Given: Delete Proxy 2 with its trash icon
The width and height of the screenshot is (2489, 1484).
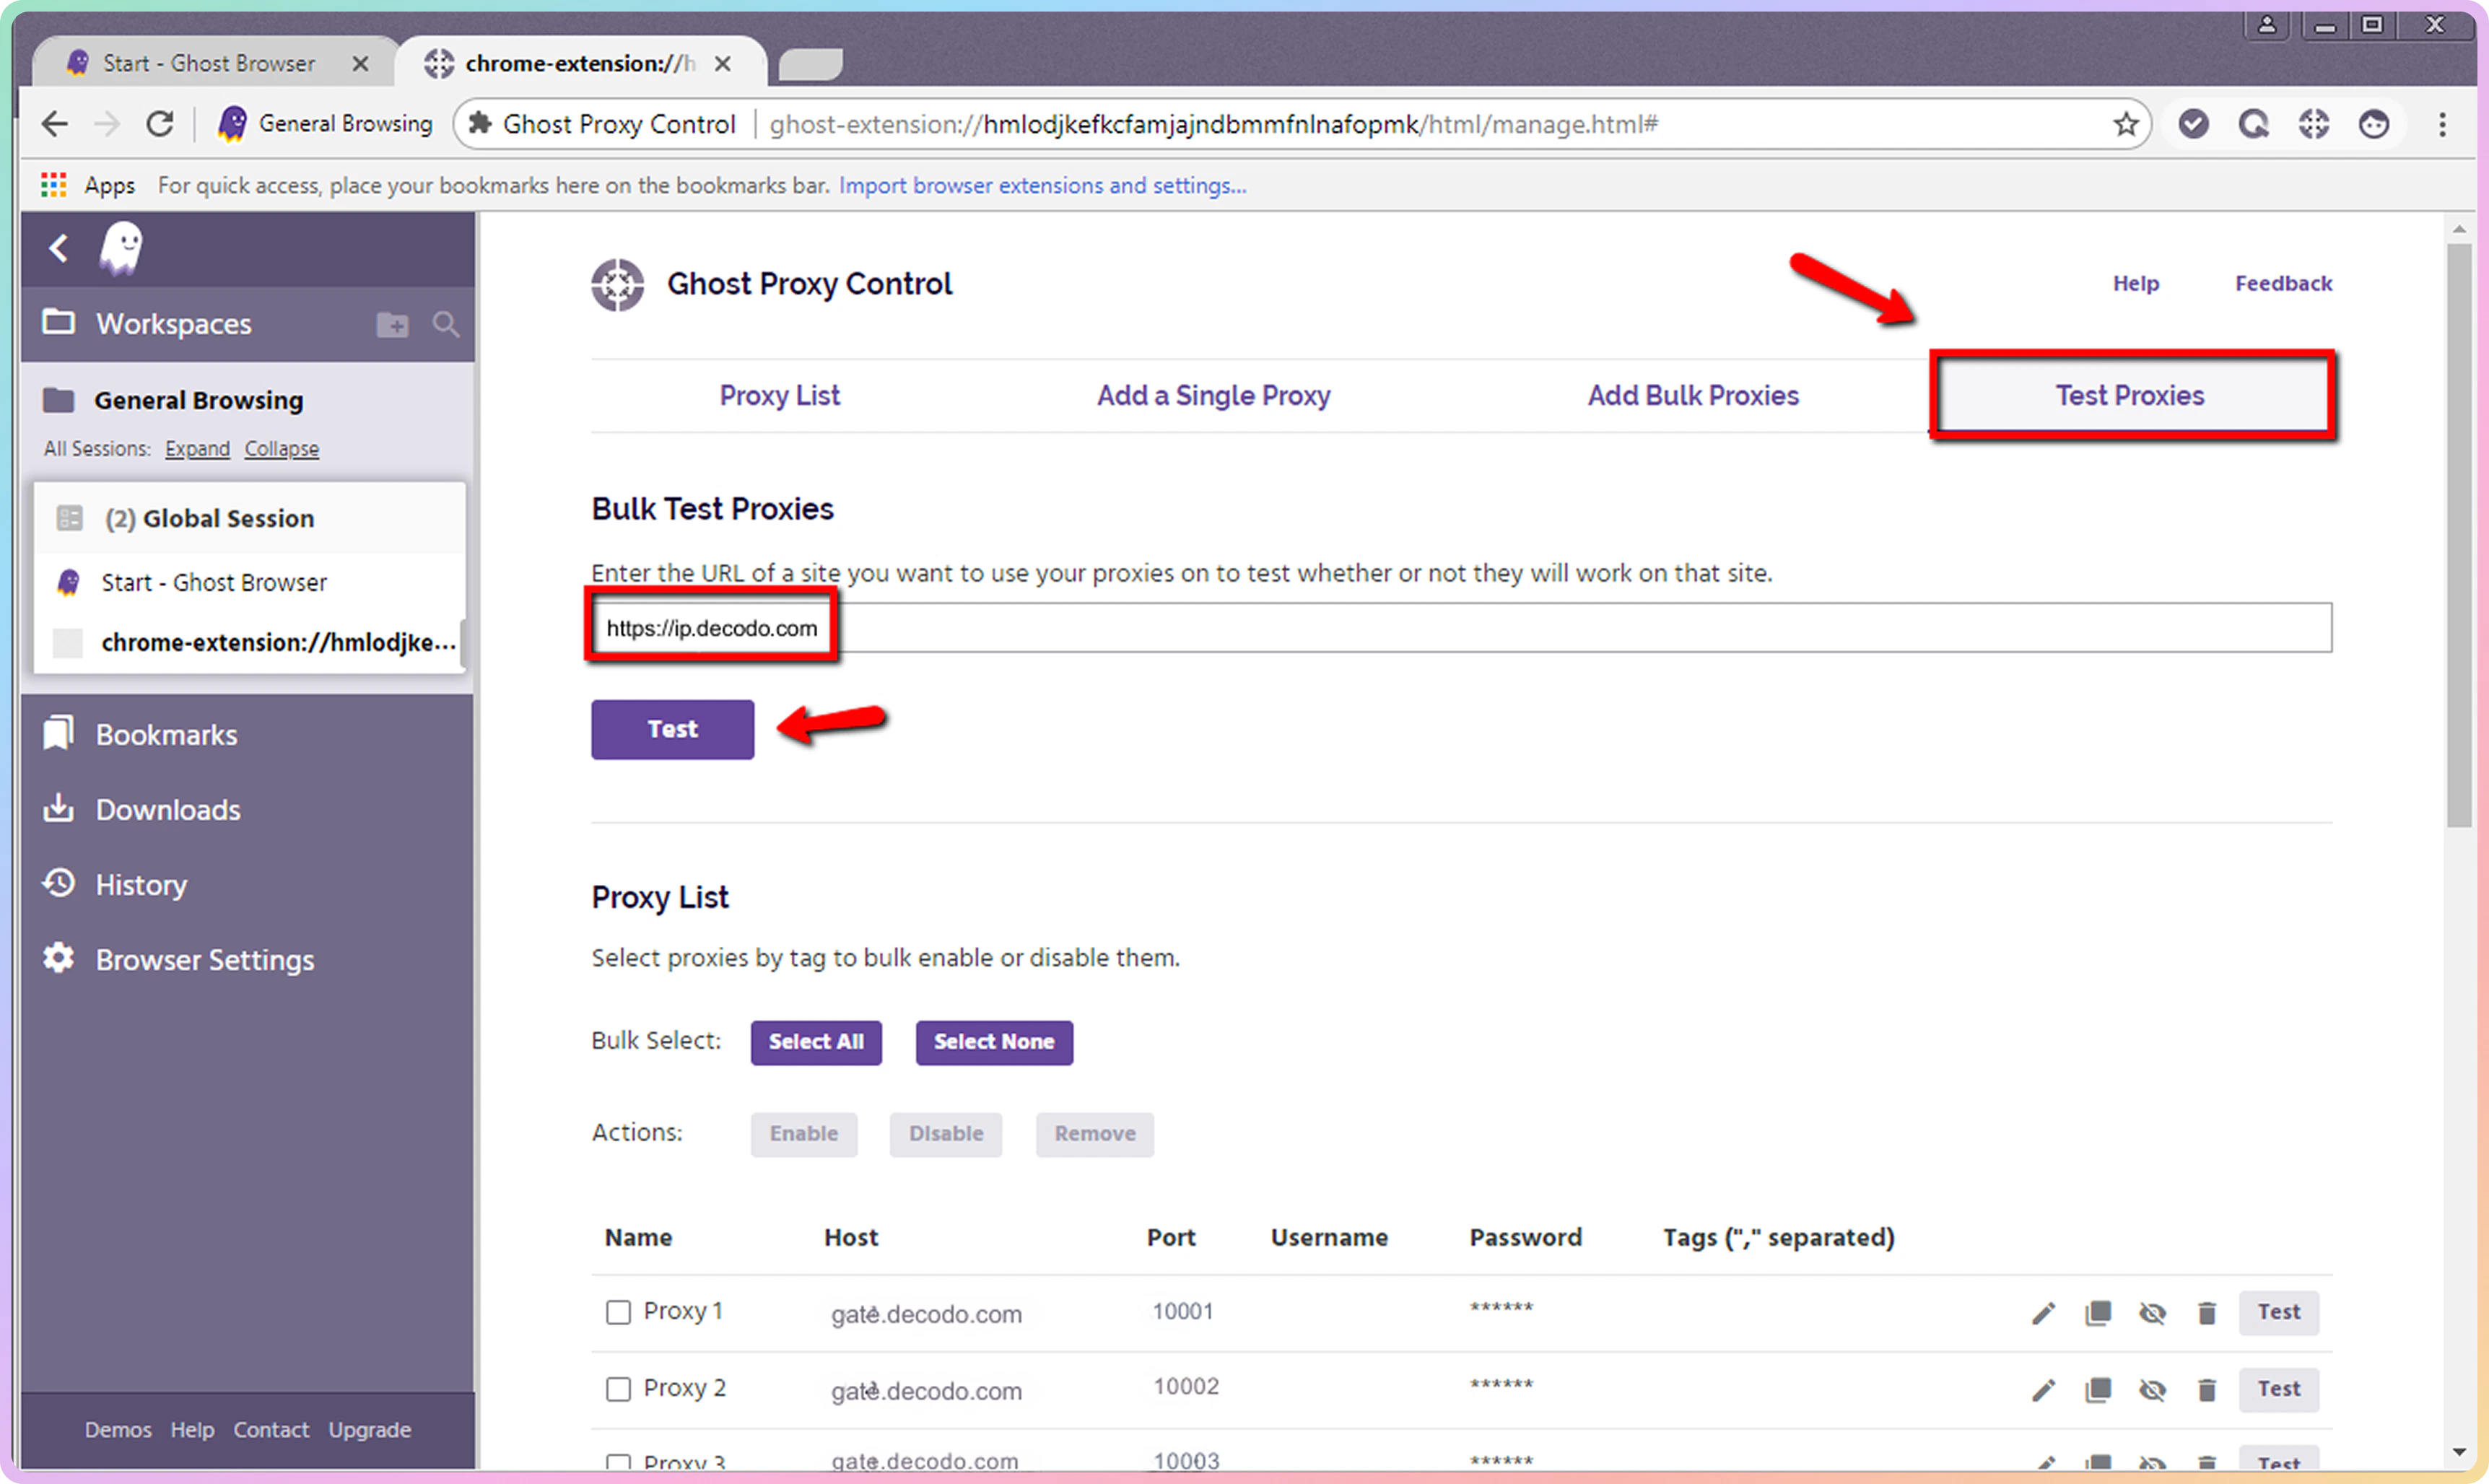Looking at the screenshot, I should coord(2206,1390).
